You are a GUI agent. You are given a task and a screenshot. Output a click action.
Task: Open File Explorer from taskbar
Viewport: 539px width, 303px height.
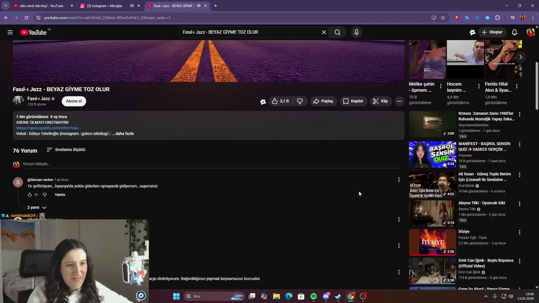click(276, 296)
